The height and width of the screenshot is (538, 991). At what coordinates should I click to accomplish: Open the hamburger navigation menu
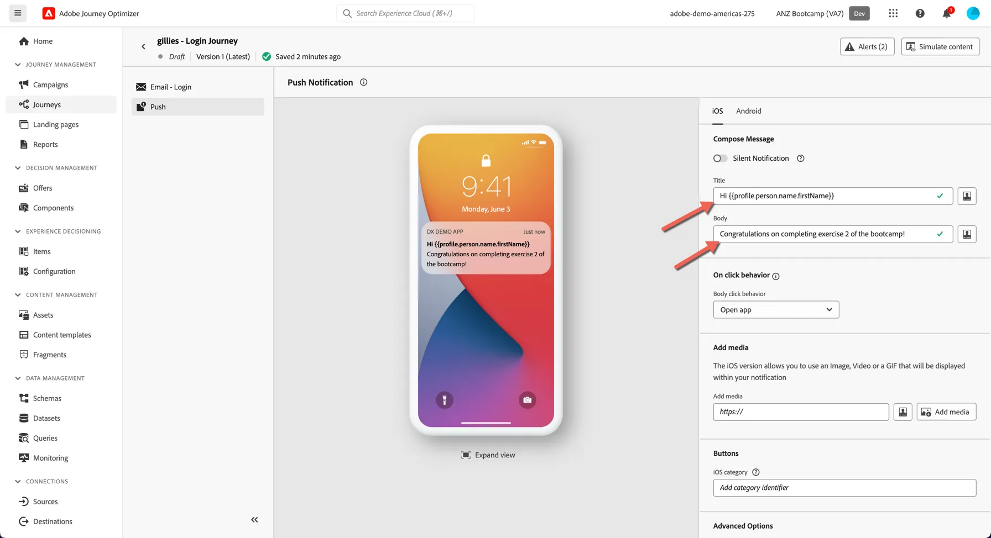[x=18, y=13]
